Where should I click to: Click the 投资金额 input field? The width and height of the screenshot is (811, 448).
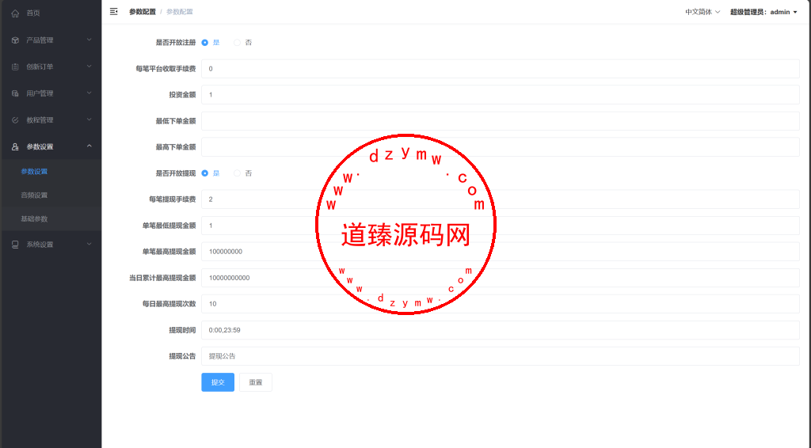click(x=501, y=94)
